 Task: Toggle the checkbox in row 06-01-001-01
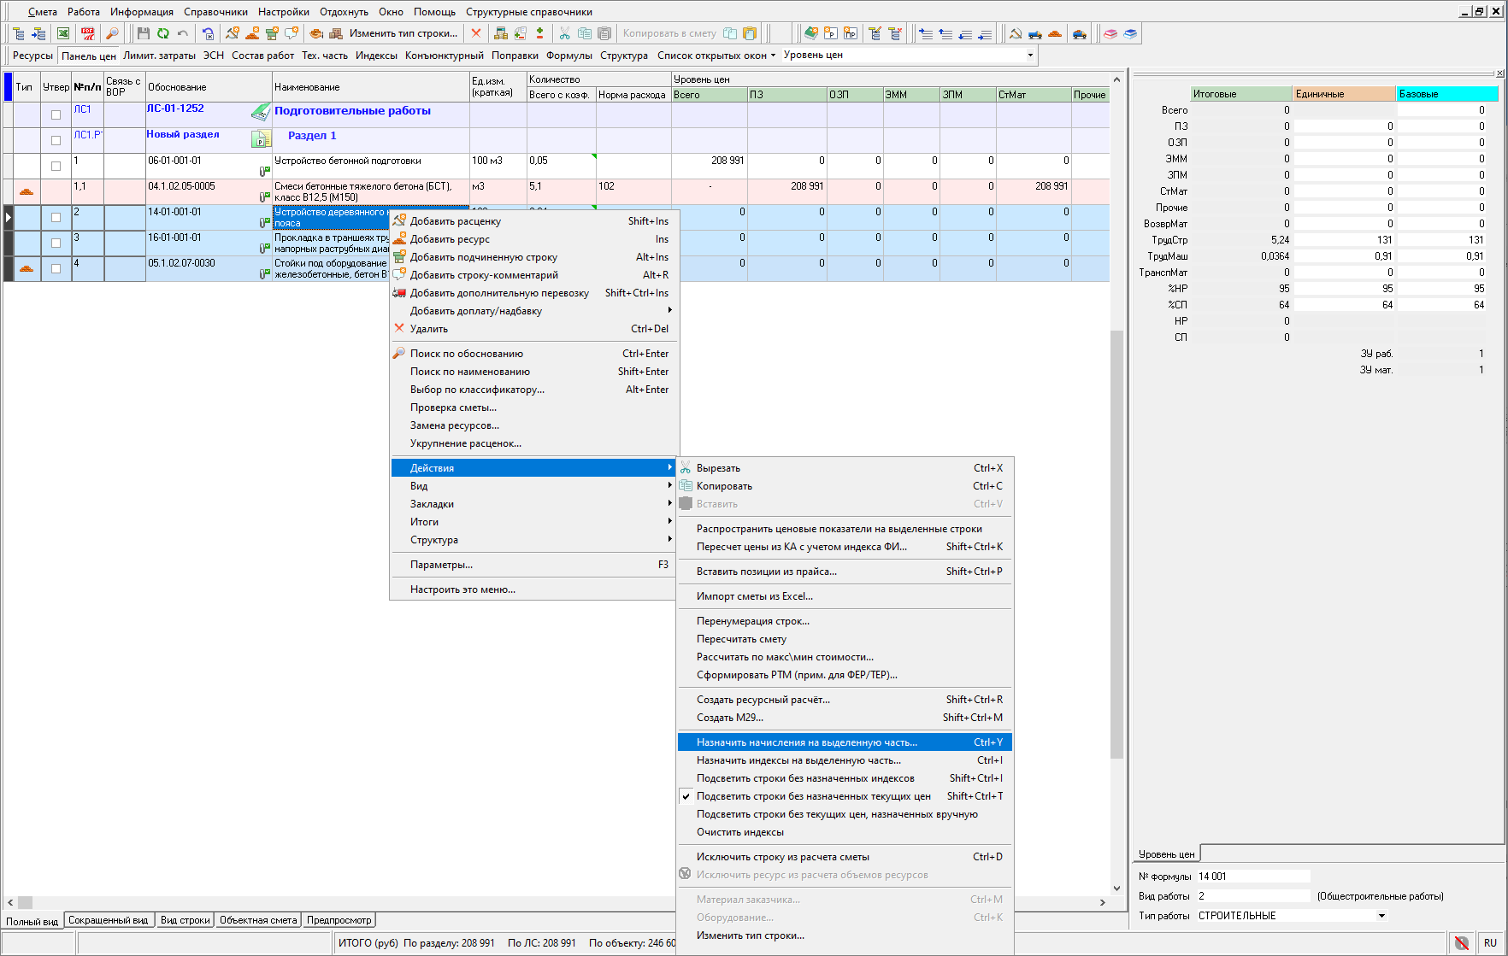point(56,166)
